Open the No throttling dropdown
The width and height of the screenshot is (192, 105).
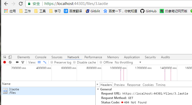pos(128,62)
